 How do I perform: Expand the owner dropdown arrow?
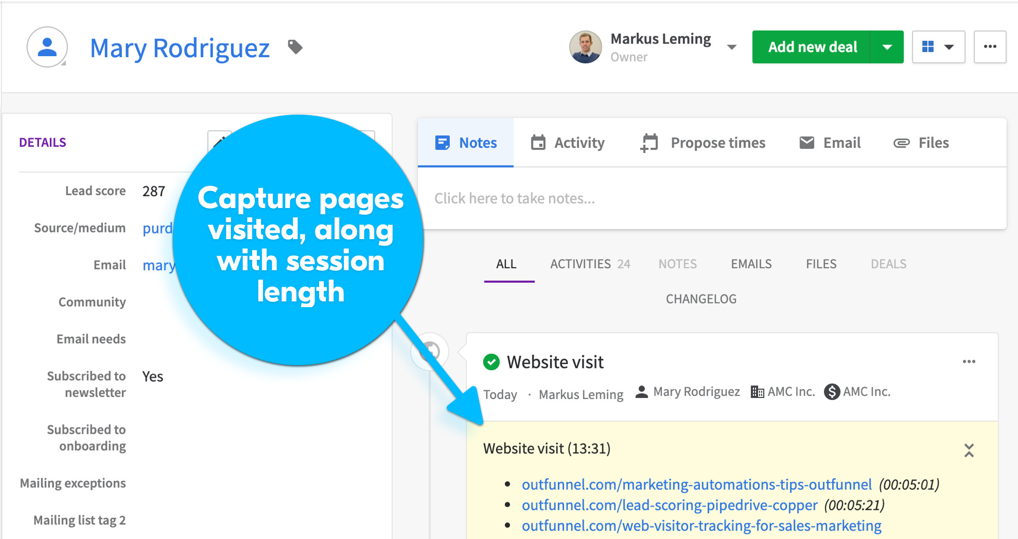732,47
